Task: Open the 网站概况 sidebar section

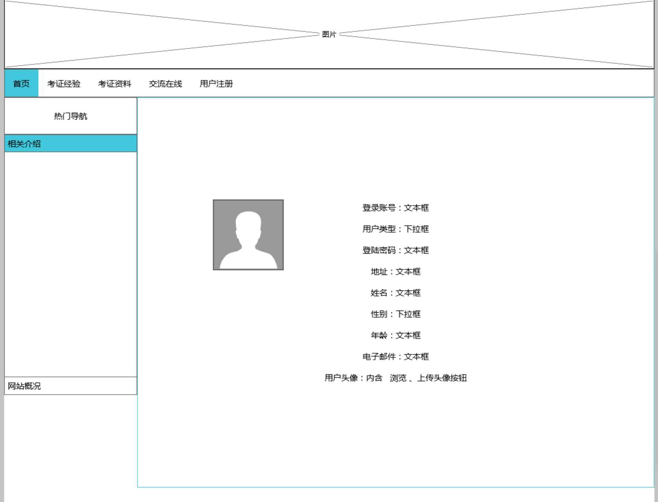Action: (71, 386)
